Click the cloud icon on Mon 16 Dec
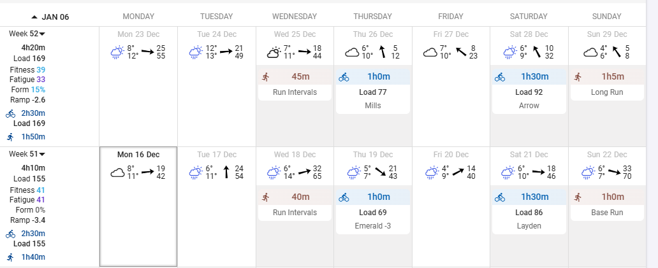This screenshot has width=658, height=268. pos(117,173)
